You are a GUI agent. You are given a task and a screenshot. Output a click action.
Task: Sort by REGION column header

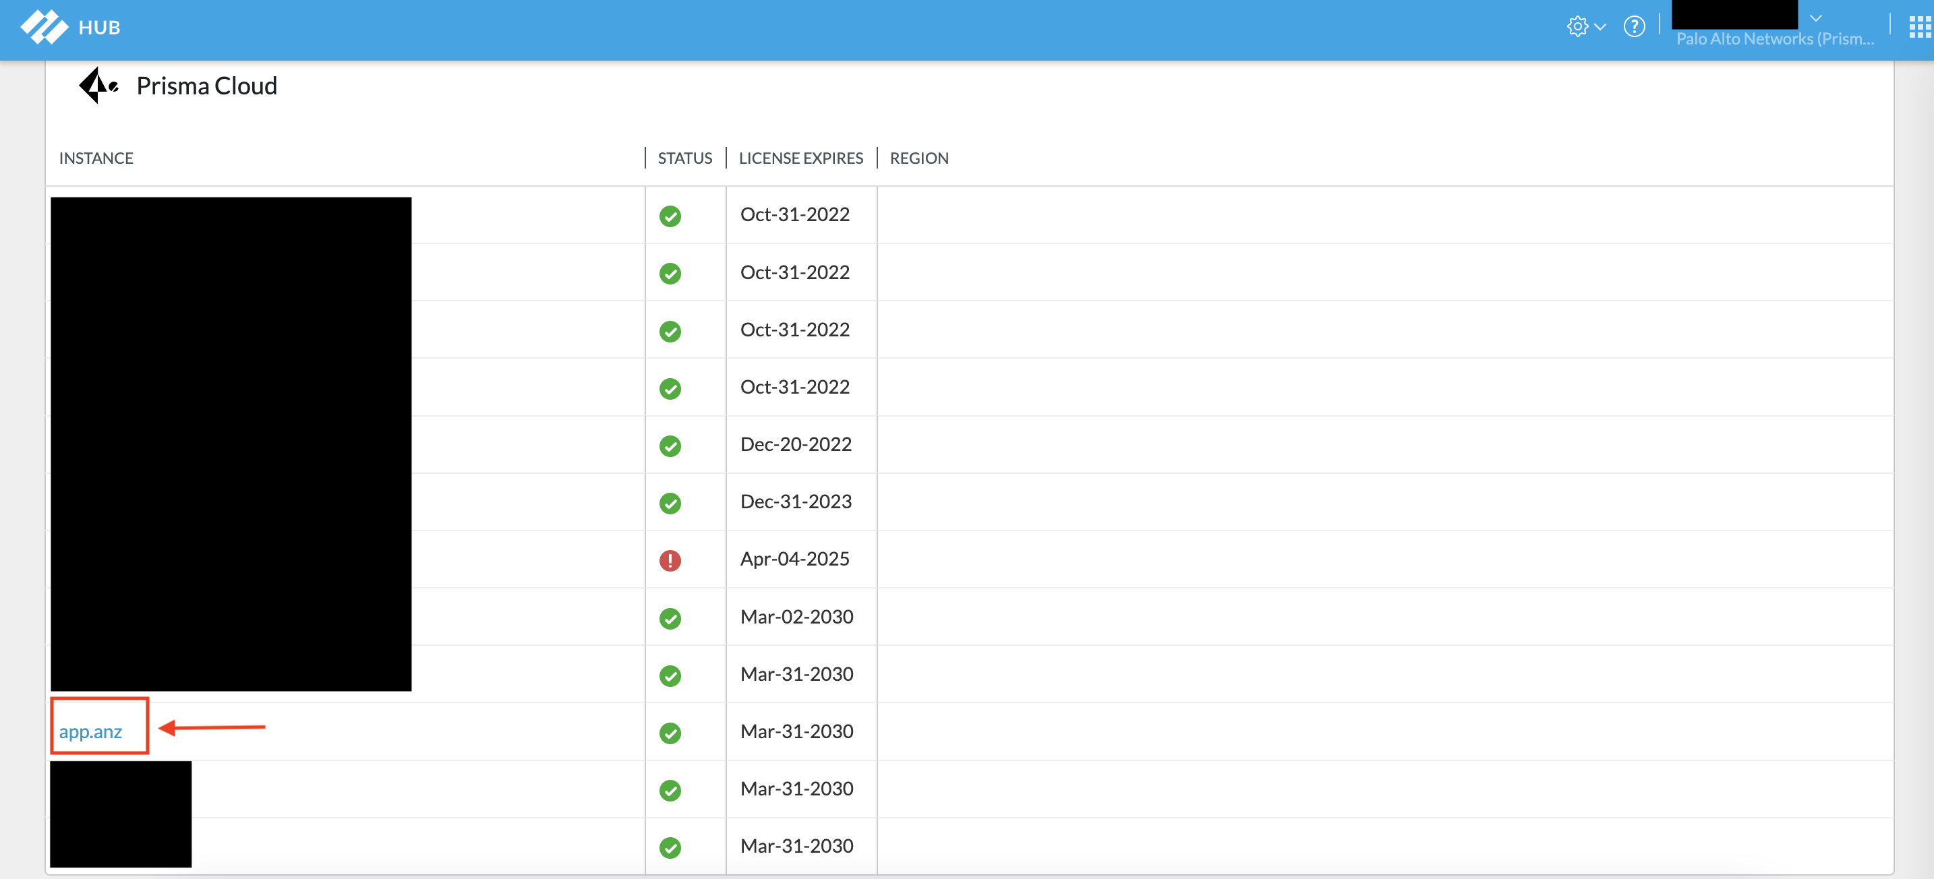click(919, 158)
